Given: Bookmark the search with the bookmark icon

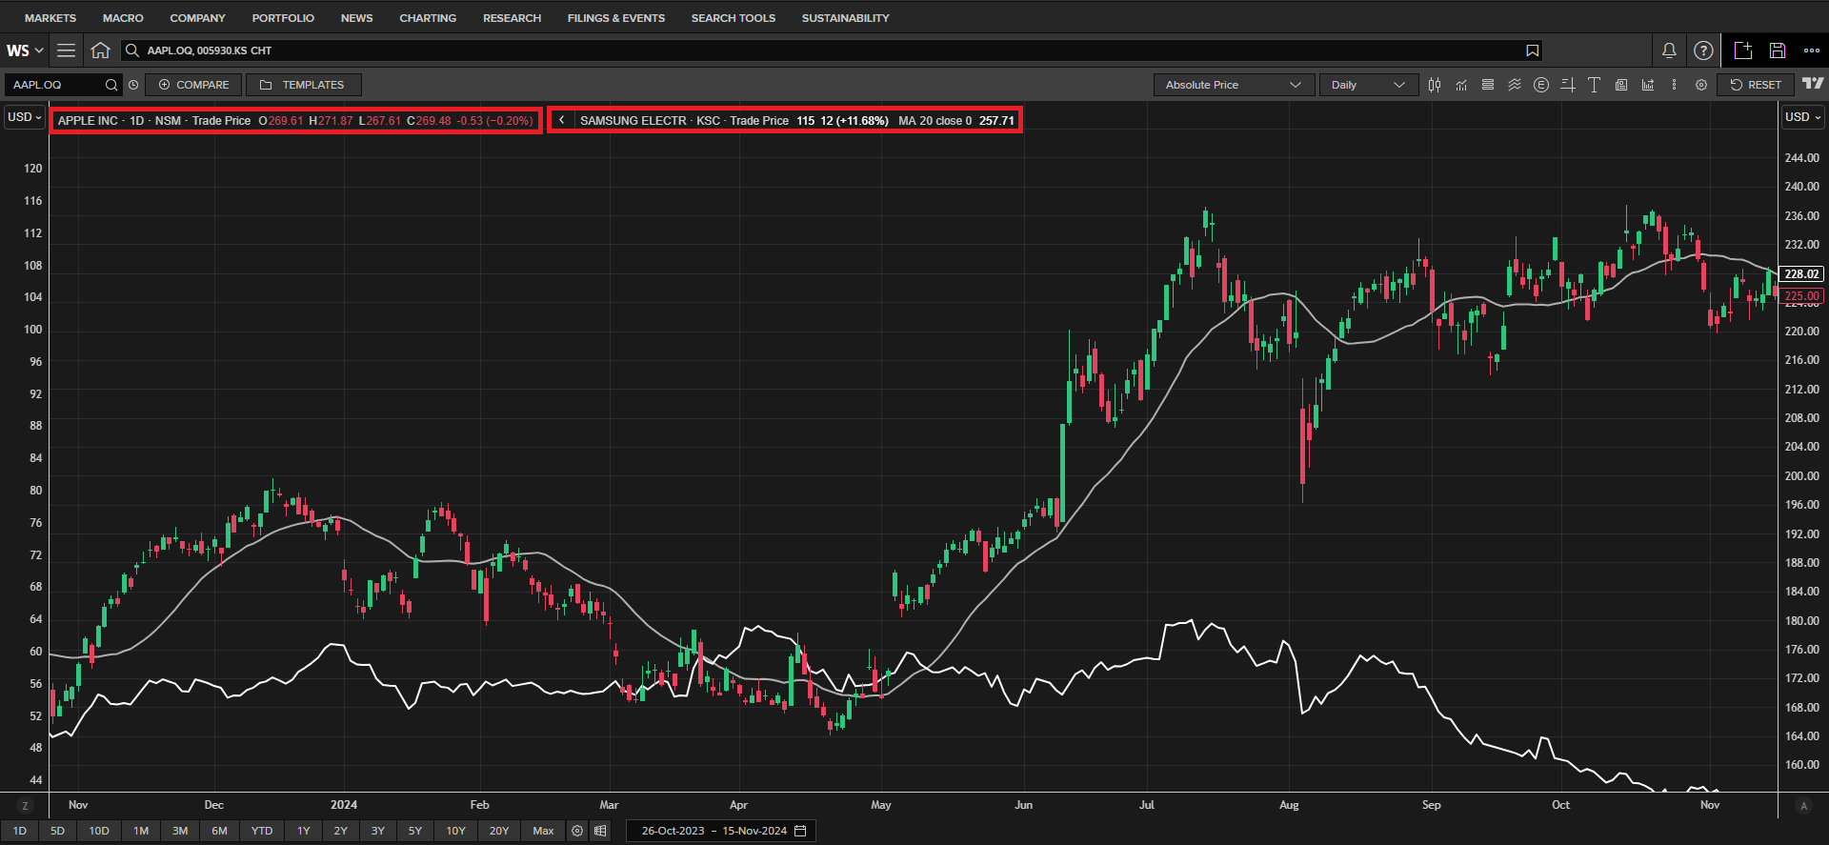Looking at the screenshot, I should (x=1532, y=50).
